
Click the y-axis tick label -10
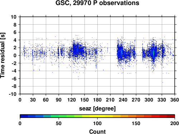pyautogui.click(x=13, y=94)
